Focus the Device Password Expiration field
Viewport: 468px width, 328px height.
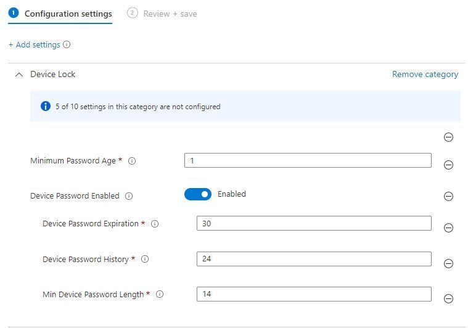click(x=314, y=223)
